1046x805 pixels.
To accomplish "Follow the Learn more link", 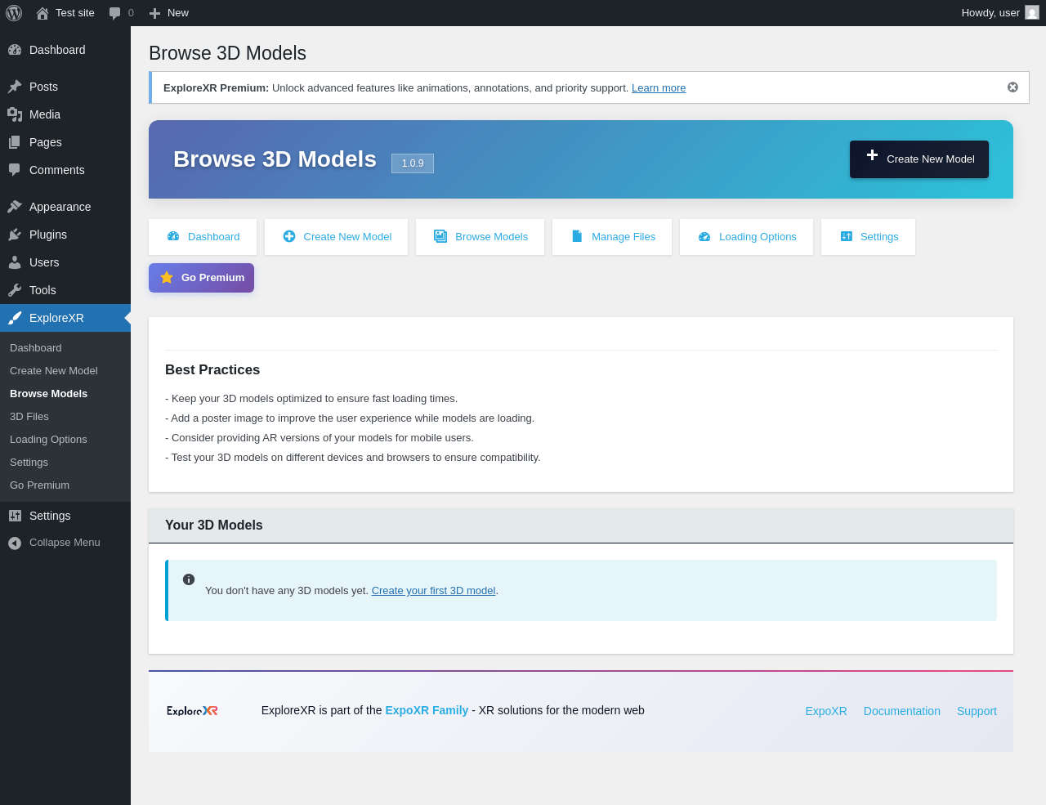I will (659, 88).
